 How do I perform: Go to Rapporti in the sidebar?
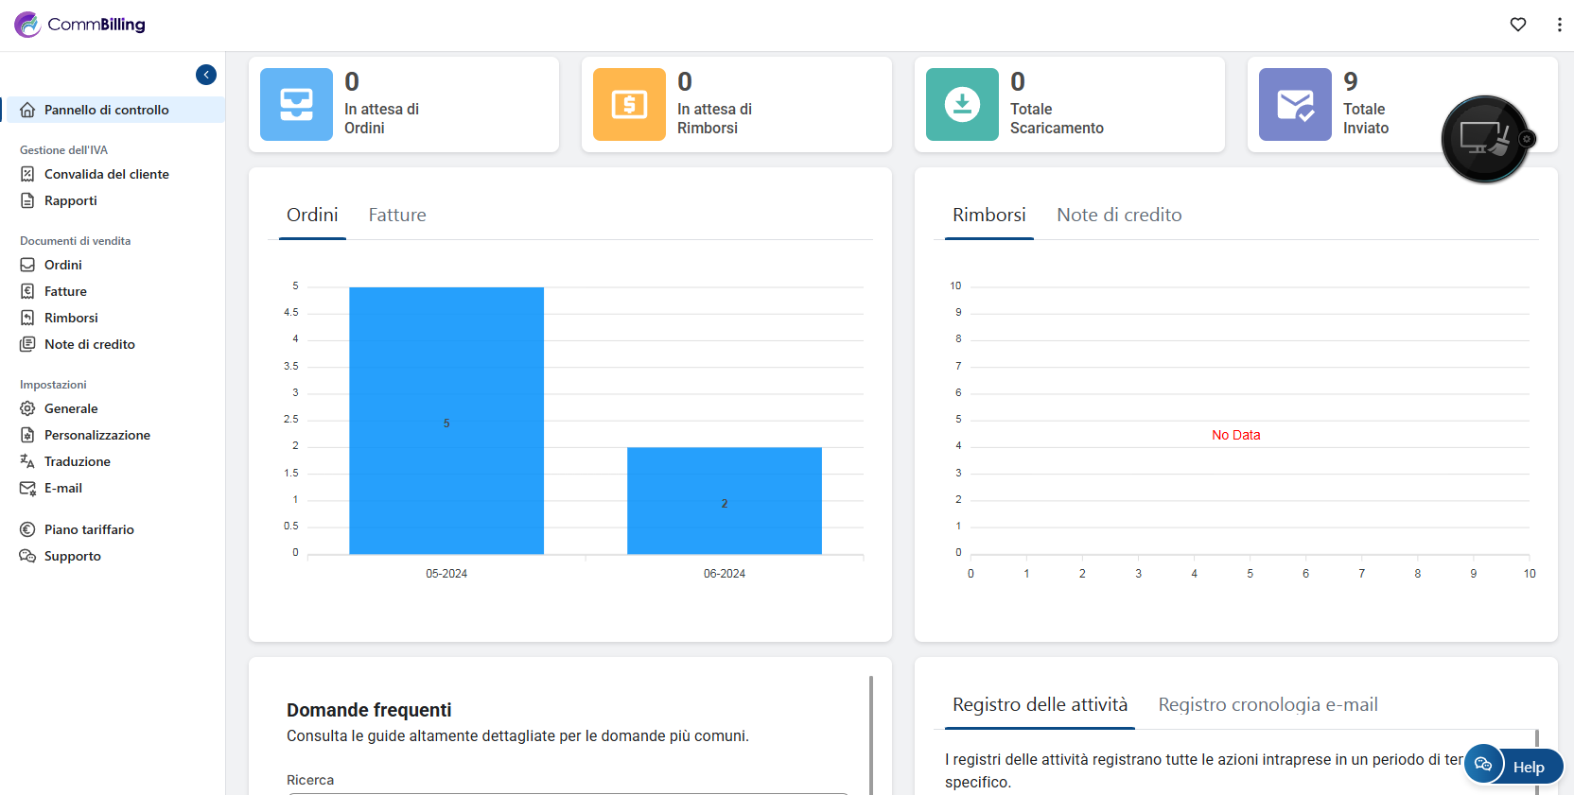point(70,200)
